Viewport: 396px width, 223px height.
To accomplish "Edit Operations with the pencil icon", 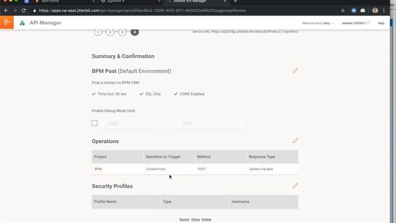I will coord(295,141).
